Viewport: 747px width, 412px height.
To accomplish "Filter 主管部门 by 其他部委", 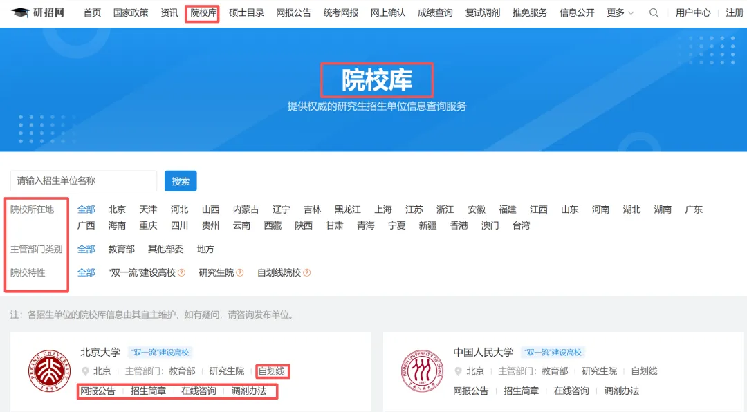I will [165, 249].
